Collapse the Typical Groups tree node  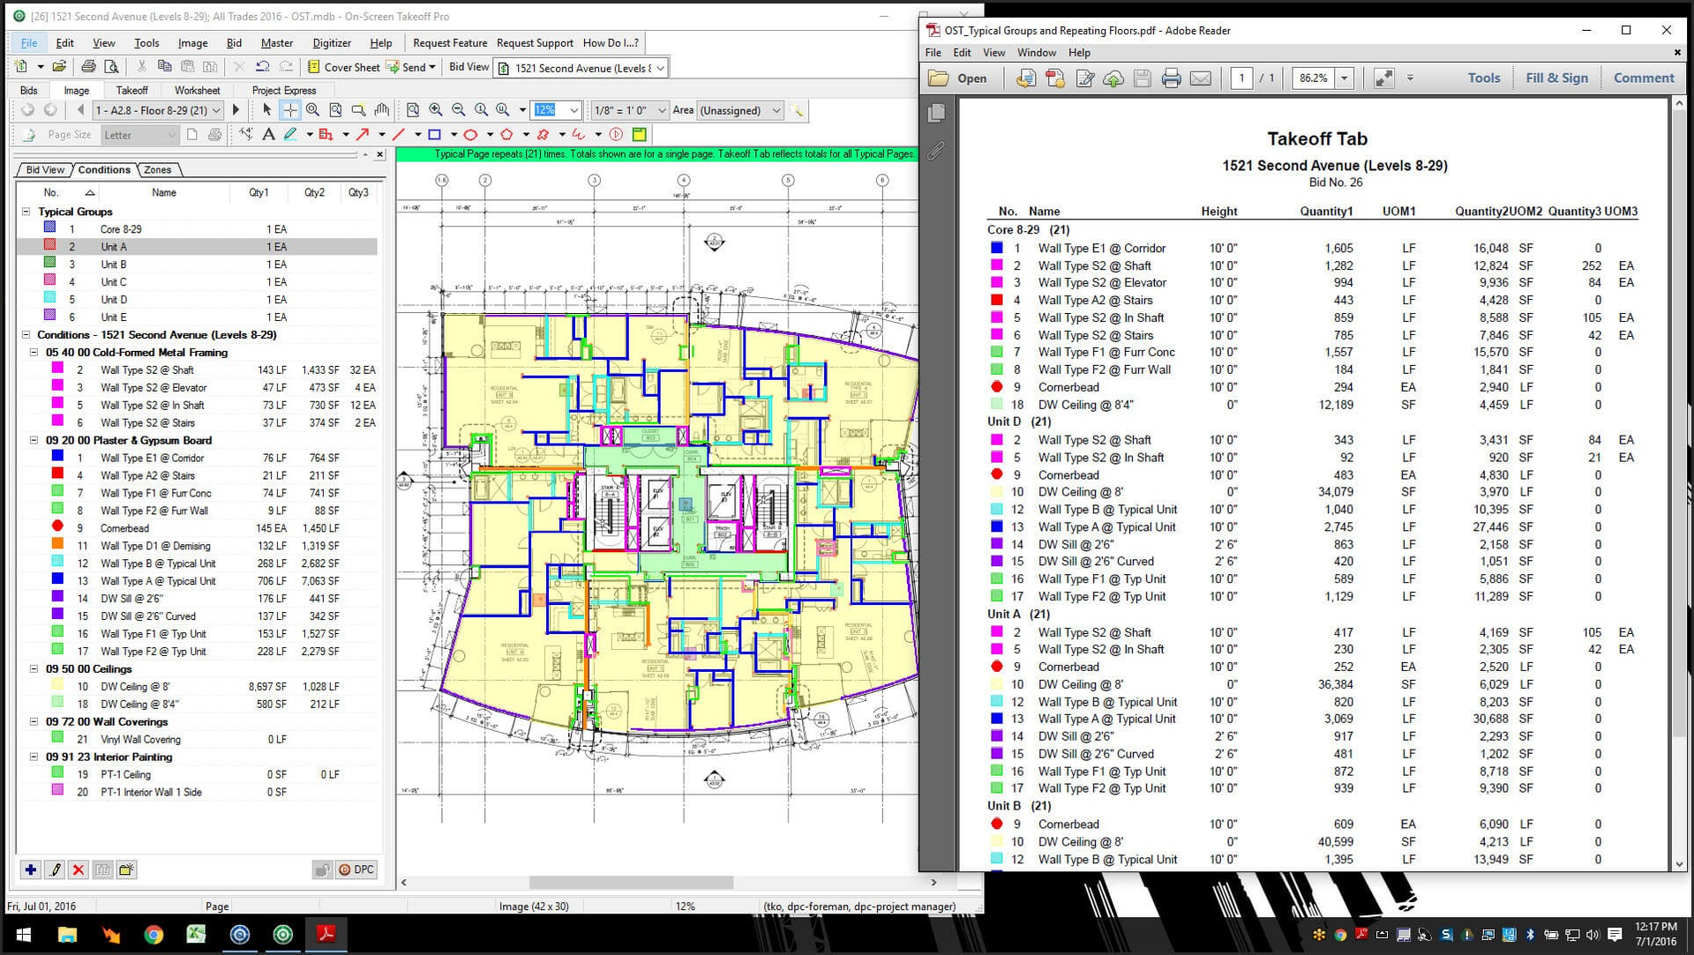click(26, 212)
